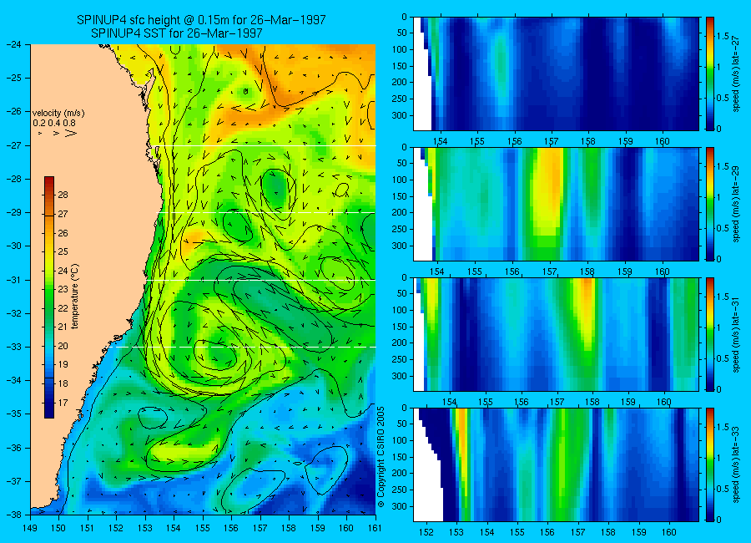Click the '0.2 0.4 0.8' velocity scale values
751x543 pixels.
tap(54, 124)
